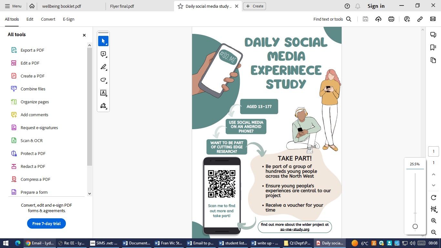Open Microsoft Edge from the taskbar
Viewport: 441px width, 248px height.
point(17,243)
